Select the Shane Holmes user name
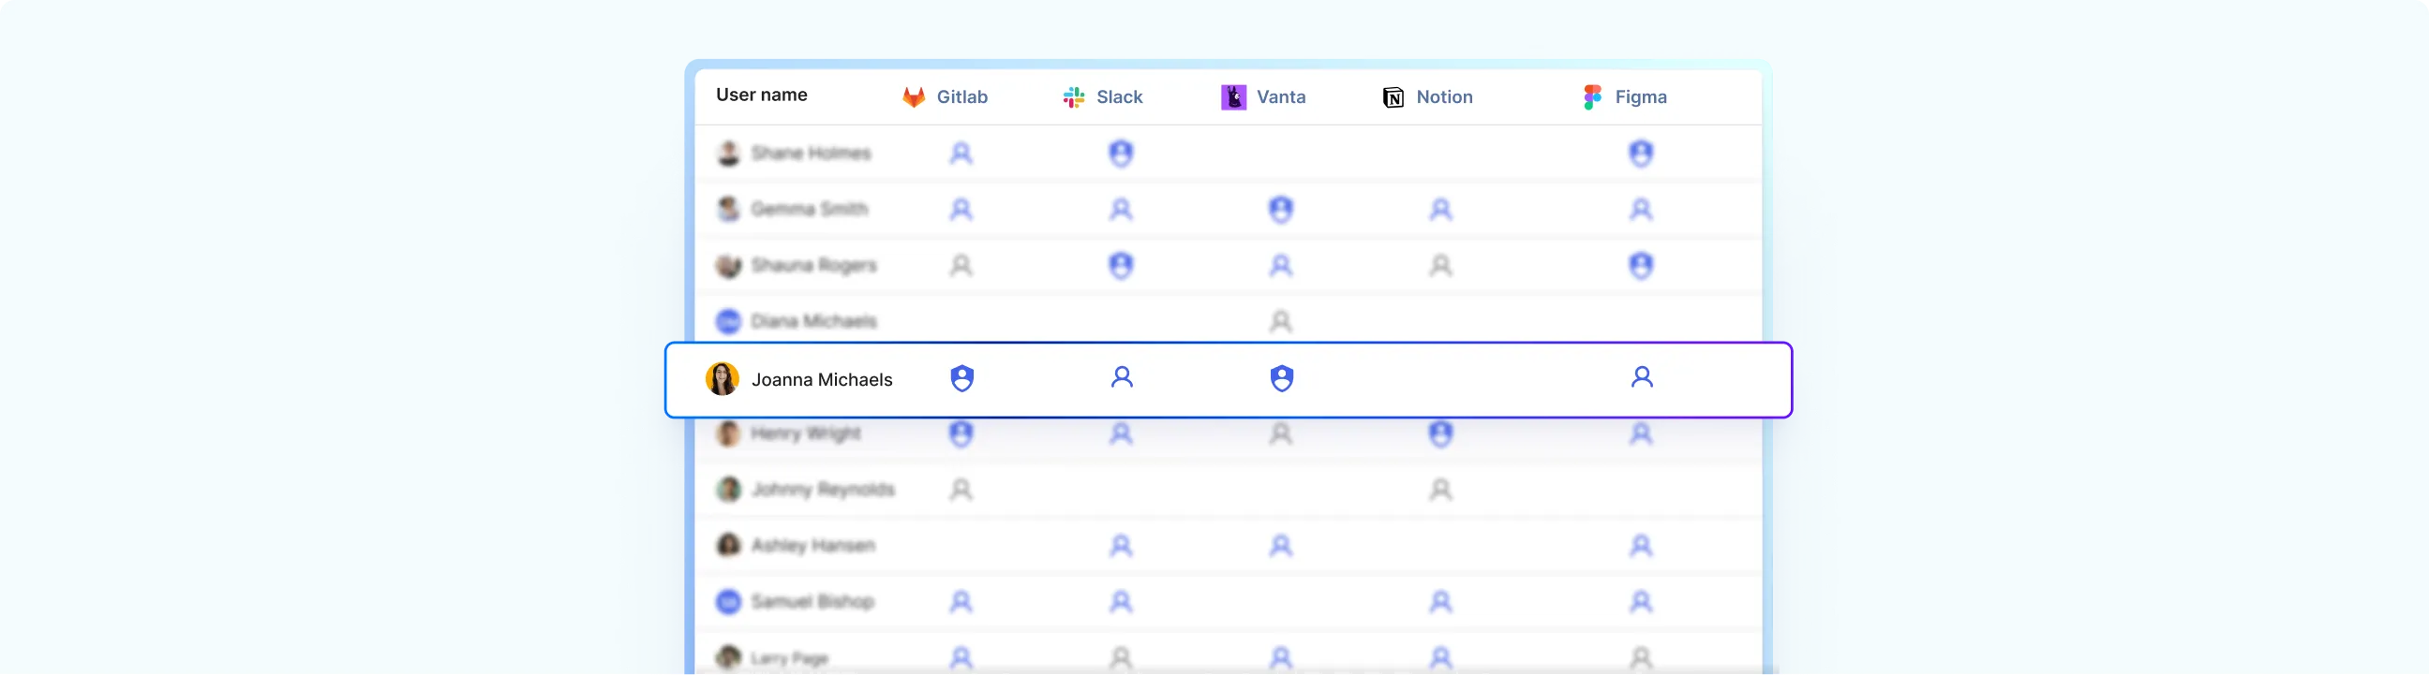This screenshot has width=2429, height=675. tap(811, 154)
